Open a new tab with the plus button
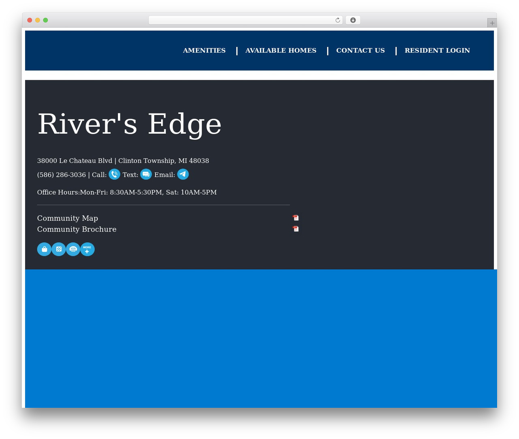Screen dimensions: 519x439 pyautogui.click(x=492, y=23)
